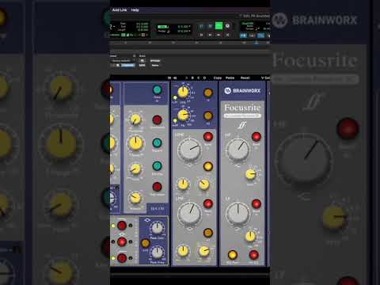Click yellow frequency knob under LF
The width and height of the screenshot is (380, 285).
tap(250, 237)
